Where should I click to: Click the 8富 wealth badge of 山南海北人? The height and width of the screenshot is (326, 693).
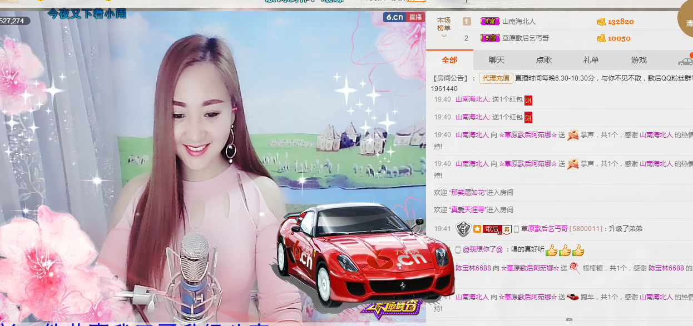[x=489, y=22]
